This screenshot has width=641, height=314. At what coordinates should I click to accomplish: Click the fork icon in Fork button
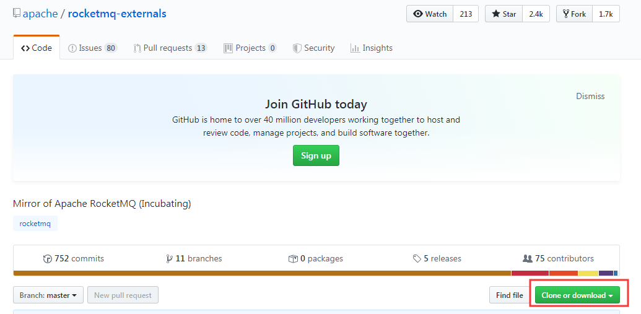coord(566,14)
